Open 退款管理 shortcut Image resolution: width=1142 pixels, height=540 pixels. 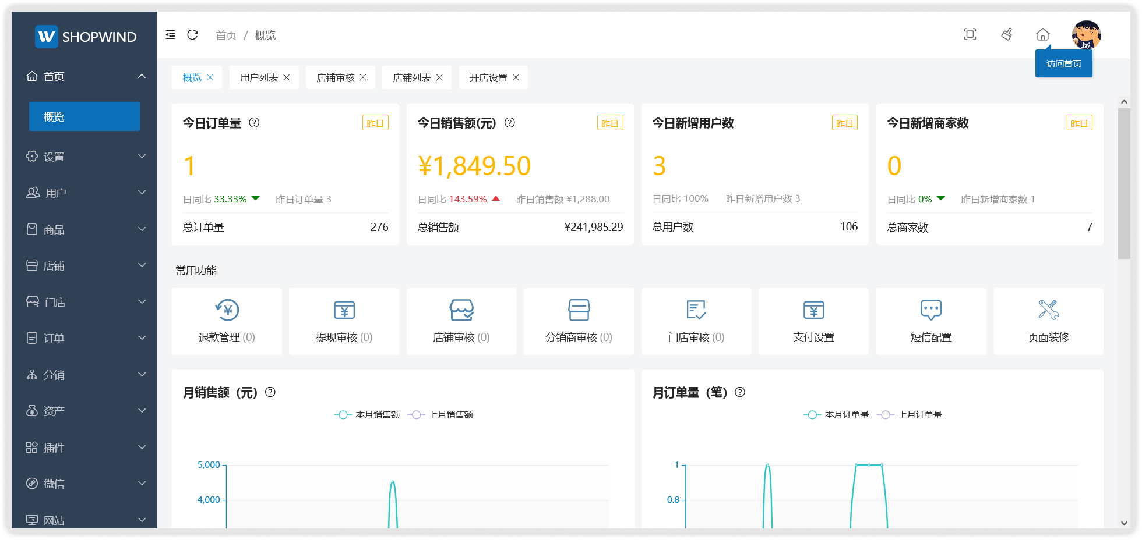pyautogui.click(x=227, y=321)
